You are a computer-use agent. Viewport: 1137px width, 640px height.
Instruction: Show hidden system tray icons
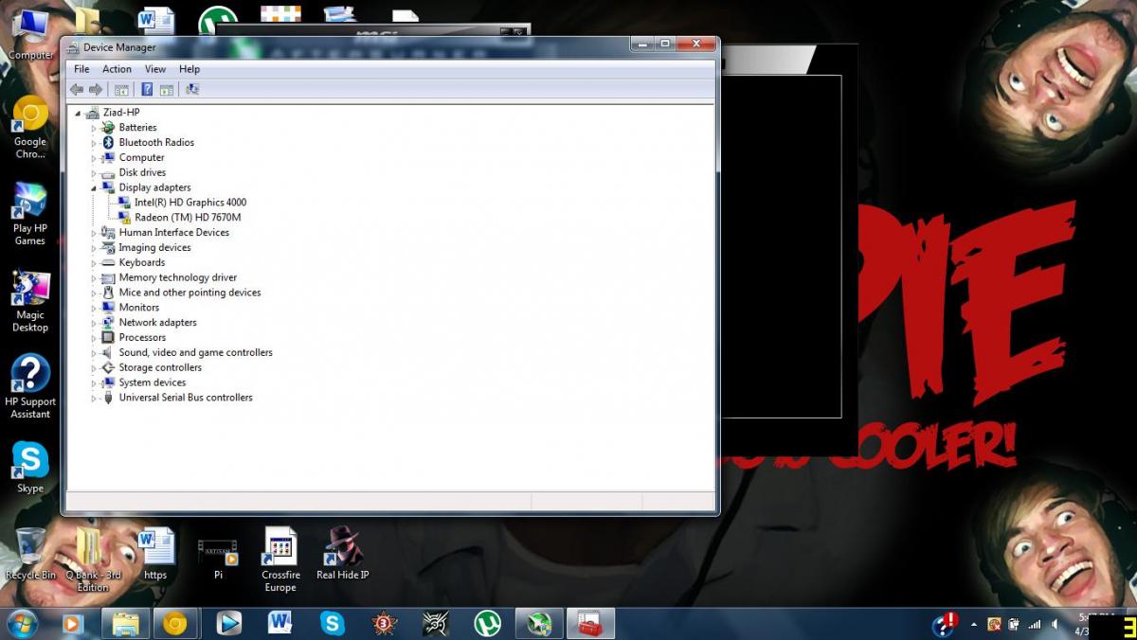974,625
